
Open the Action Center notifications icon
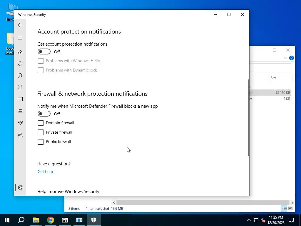tap(291, 220)
